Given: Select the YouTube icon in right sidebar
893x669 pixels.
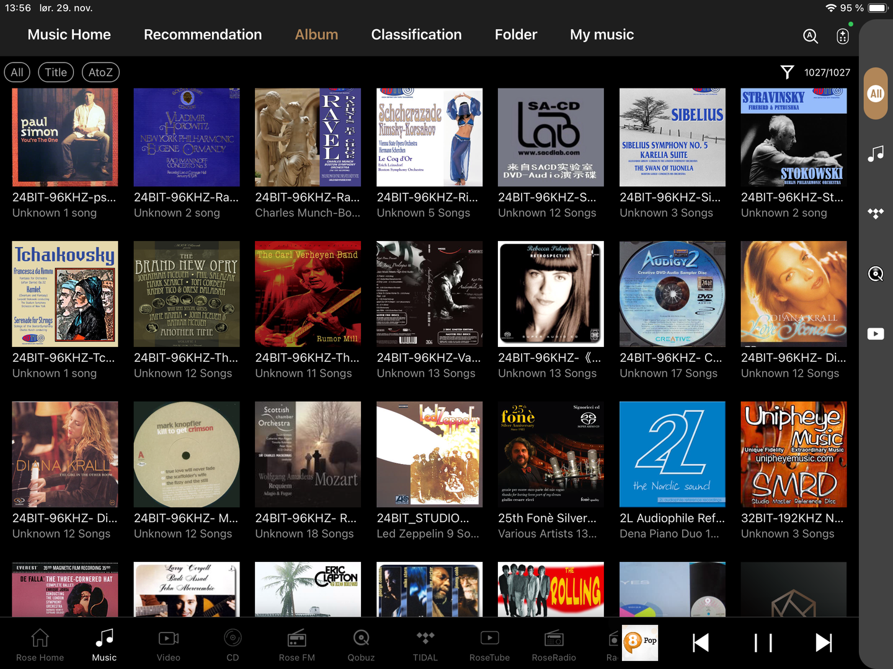Looking at the screenshot, I should coord(876,334).
